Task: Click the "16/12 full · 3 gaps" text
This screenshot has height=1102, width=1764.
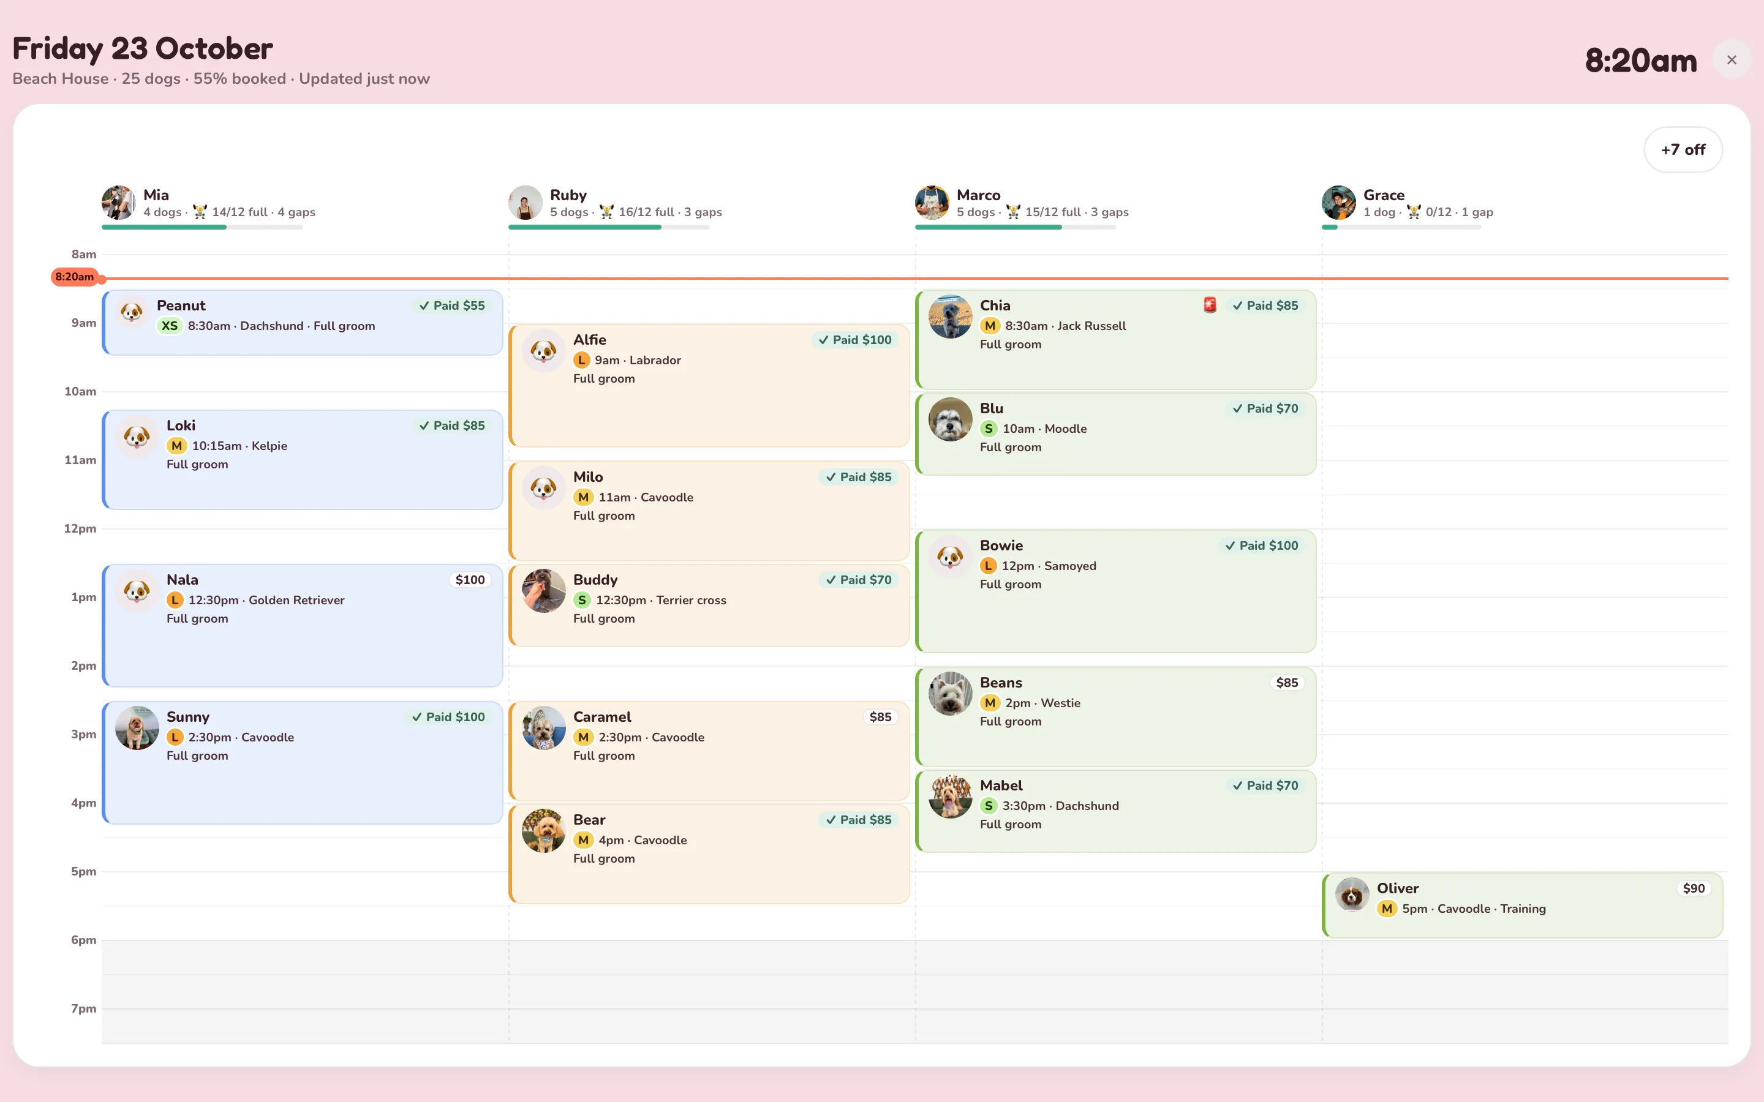Action: [x=671, y=212]
